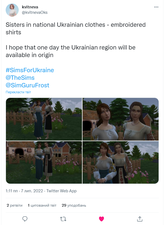Click the retweet arrows icon

pyautogui.click(x=63, y=219)
